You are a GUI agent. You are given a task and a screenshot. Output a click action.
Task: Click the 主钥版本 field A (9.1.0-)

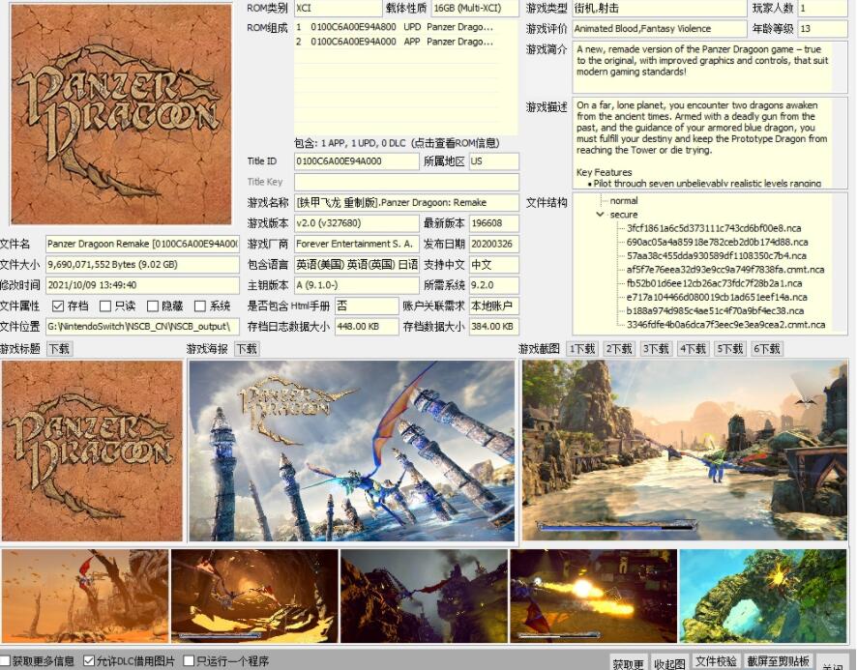pyautogui.click(x=356, y=285)
